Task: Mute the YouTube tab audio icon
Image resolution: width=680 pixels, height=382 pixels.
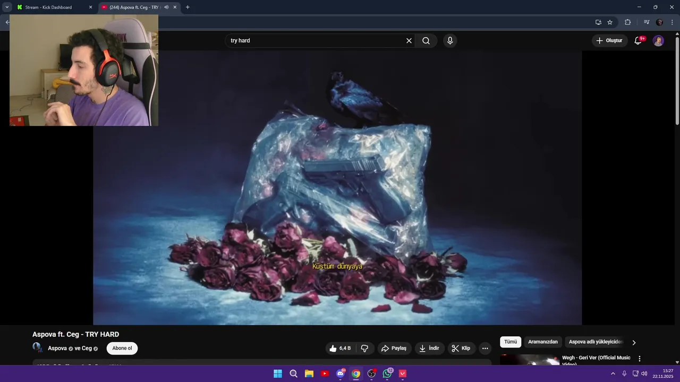Action: point(166,7)
